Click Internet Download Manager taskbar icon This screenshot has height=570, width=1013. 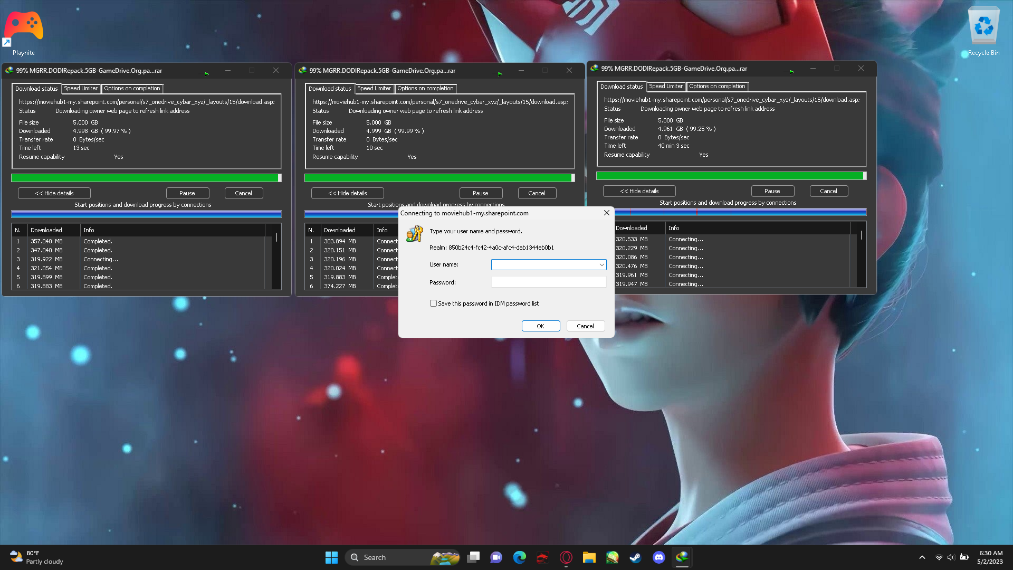pos(682,557)
